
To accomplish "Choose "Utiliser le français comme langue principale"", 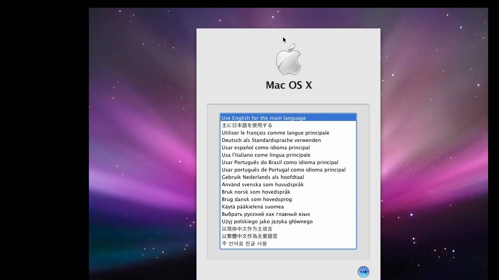I will coord(288,133).
